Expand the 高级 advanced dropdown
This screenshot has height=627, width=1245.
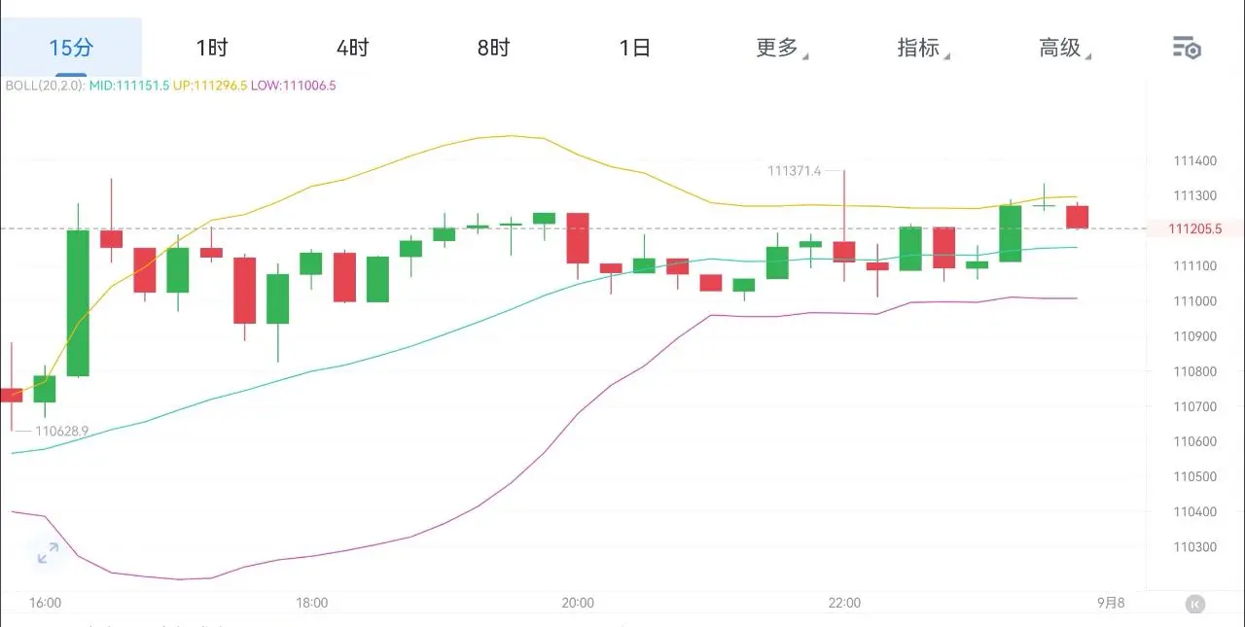(1064, 48)
